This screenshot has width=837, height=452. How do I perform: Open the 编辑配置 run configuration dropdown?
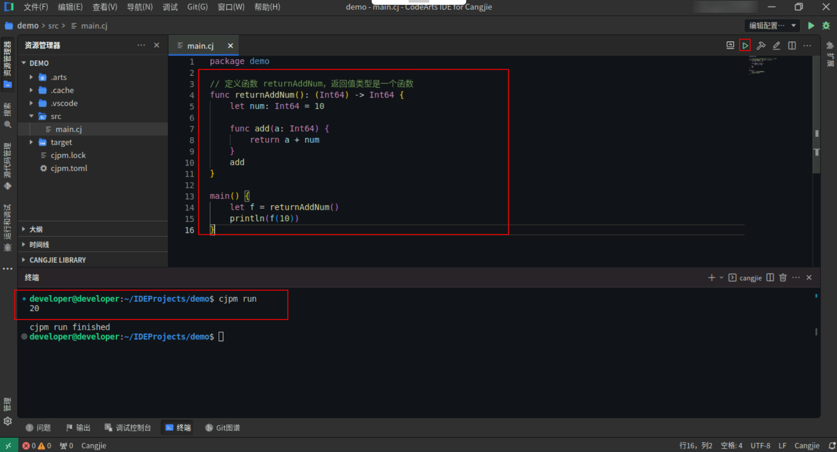click(772, 25)
